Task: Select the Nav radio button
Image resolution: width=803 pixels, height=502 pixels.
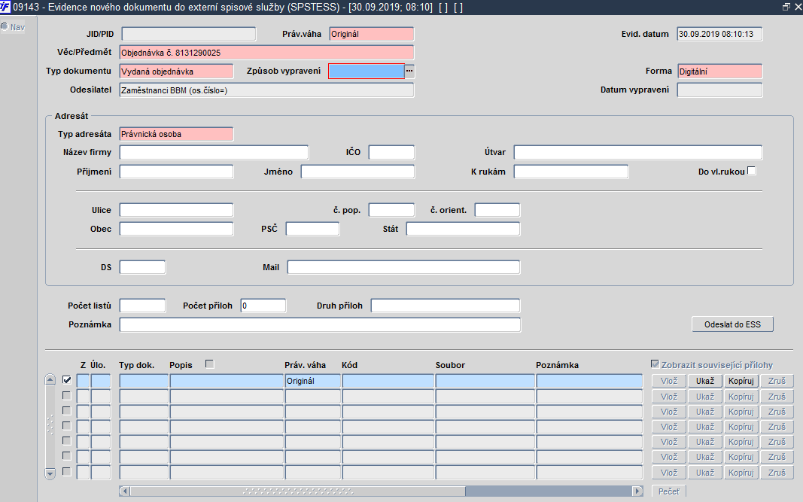Action: click(4, 26)
